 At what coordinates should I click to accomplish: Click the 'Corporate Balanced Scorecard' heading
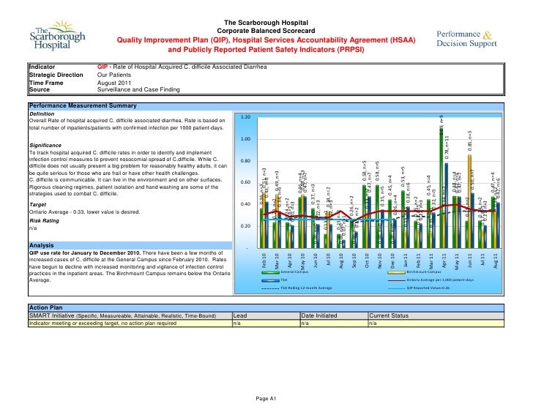[266, 31]
